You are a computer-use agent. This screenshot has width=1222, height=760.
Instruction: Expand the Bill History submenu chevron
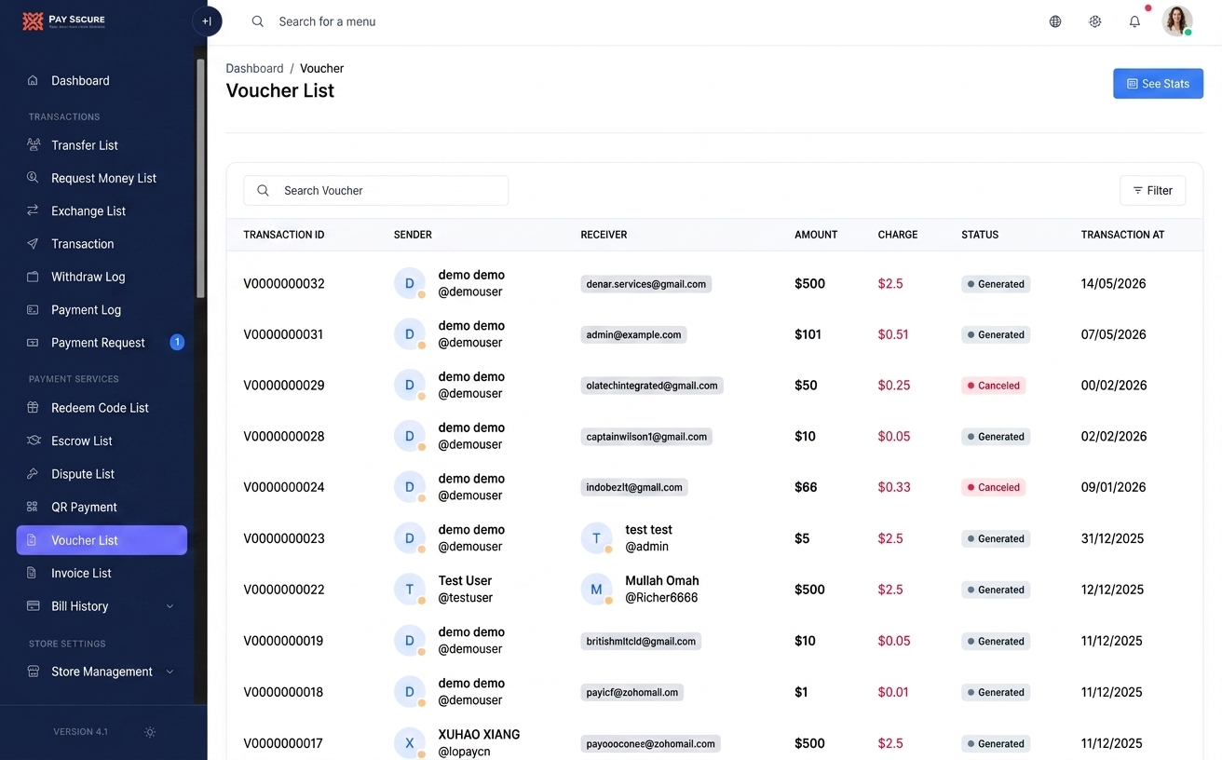(170, 606)
